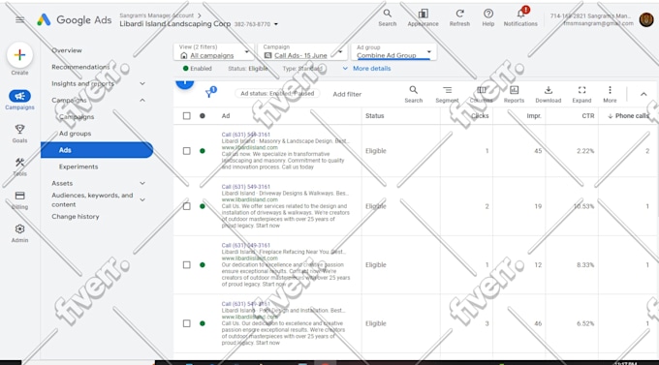Check the Pool Design and Installation ad
The width and height of the screenshot is (659, 365).
tap(187, 323)
